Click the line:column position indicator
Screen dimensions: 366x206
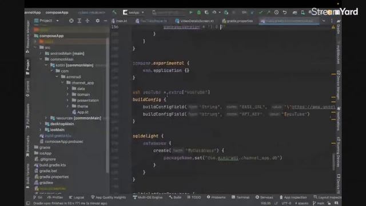[x=265, y=203]
